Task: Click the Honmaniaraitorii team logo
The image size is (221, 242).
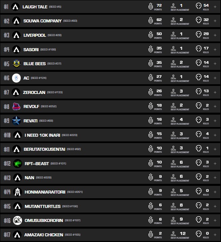Action: (x=17, y=192)
